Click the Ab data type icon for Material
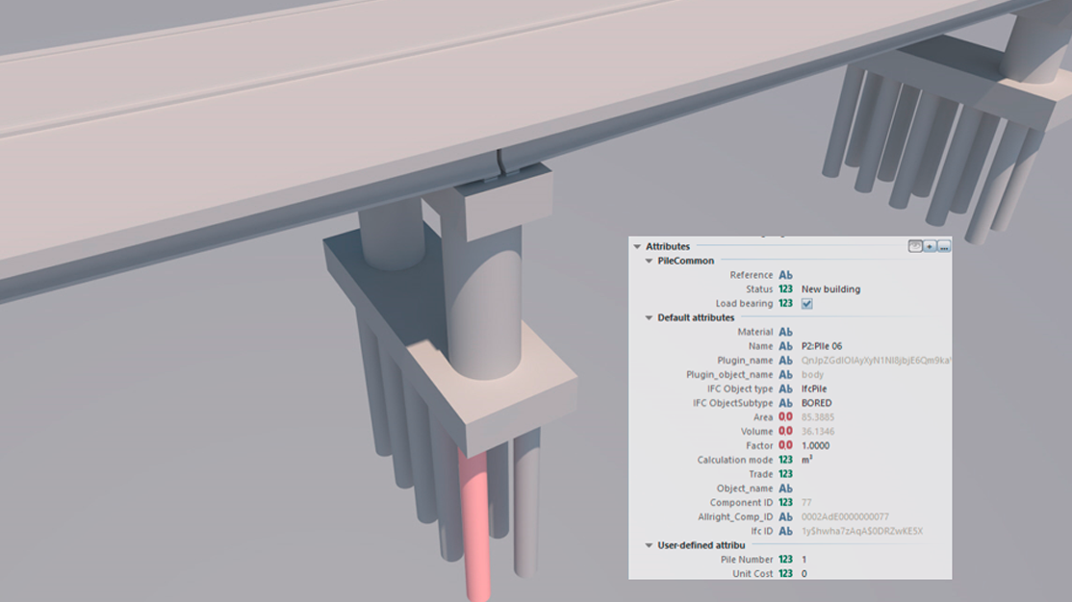This screenshot has width=1072, height=602. coord(784,332)
